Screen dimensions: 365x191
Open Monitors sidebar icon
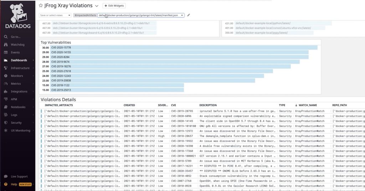click(6, 76)
